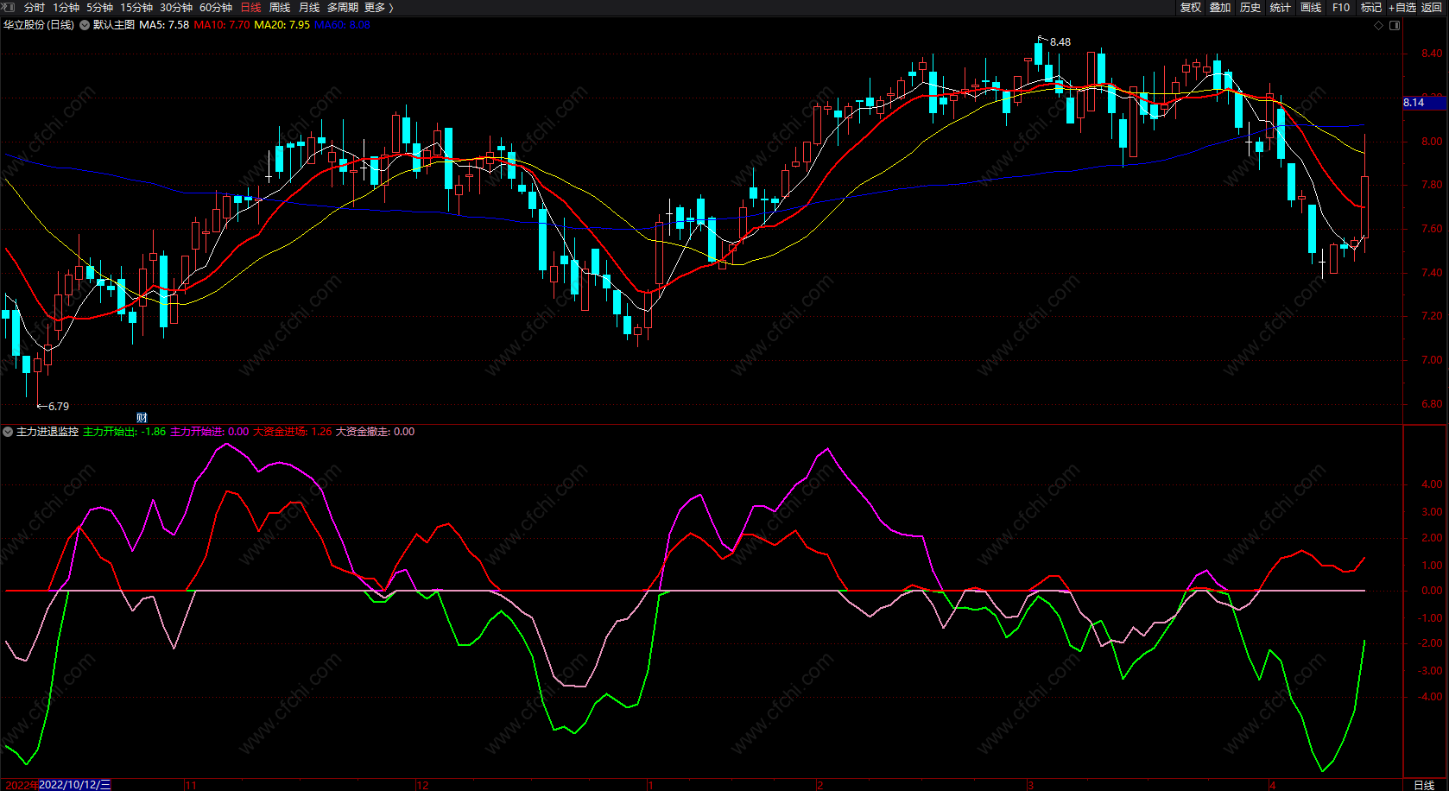This screenshot has height=791, width=1449.
Task: Click the collapse panel icon at top-left corner
Action: tap(9, 8)
